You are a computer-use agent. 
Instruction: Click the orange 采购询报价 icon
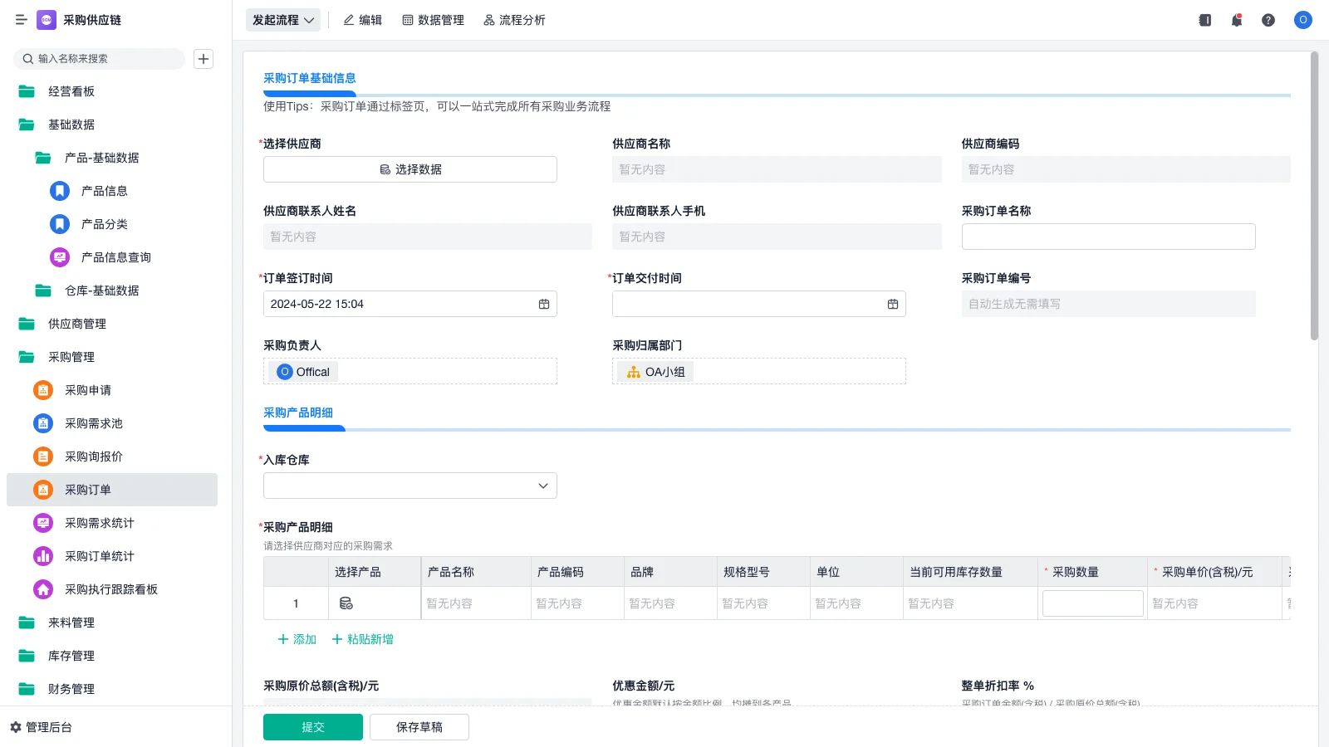pyautogui.click(x=43, y=456)
